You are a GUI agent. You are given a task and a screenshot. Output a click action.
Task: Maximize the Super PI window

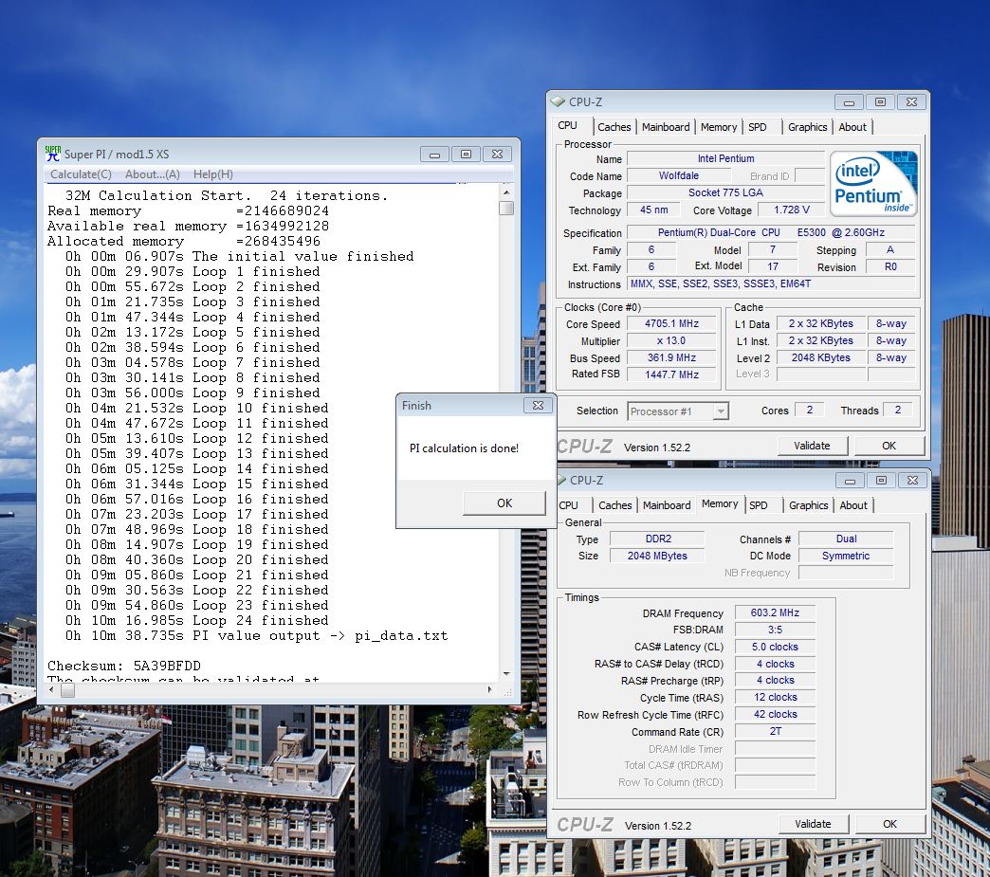[x=466, y=154]
